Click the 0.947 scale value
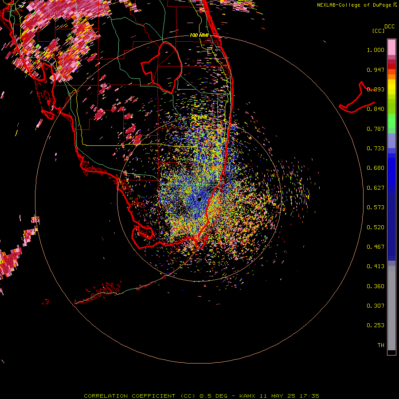The width and height of the screenshot is (399, 399). click(376, 70)
